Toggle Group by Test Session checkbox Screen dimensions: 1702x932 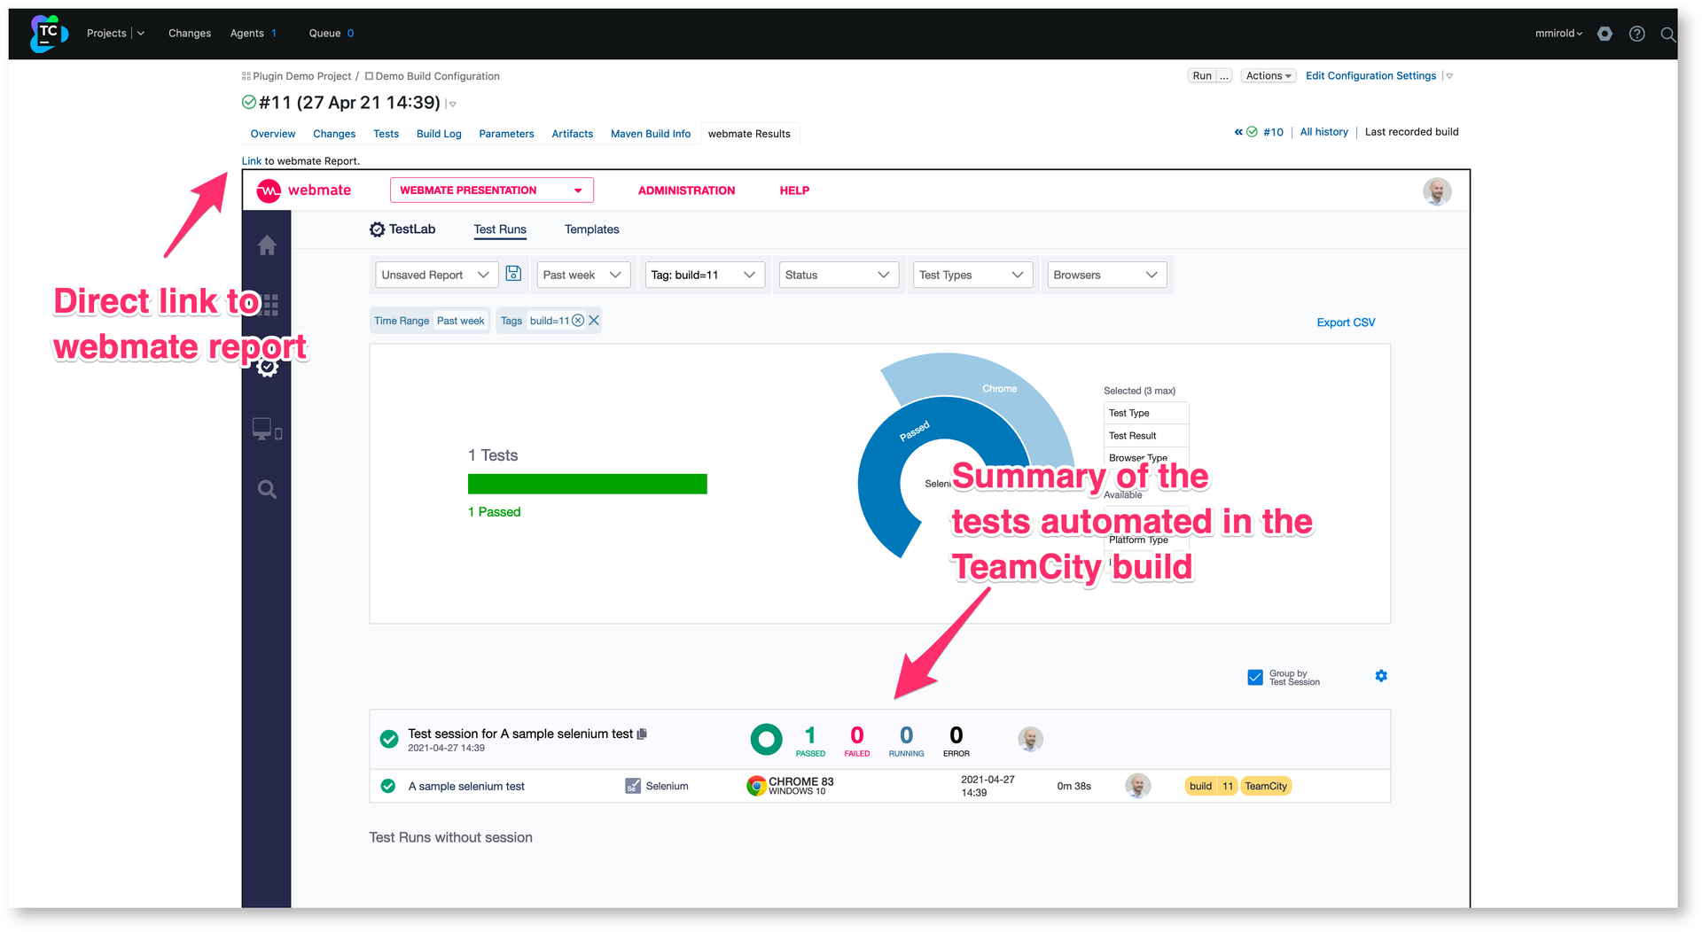click(1255, 678)
